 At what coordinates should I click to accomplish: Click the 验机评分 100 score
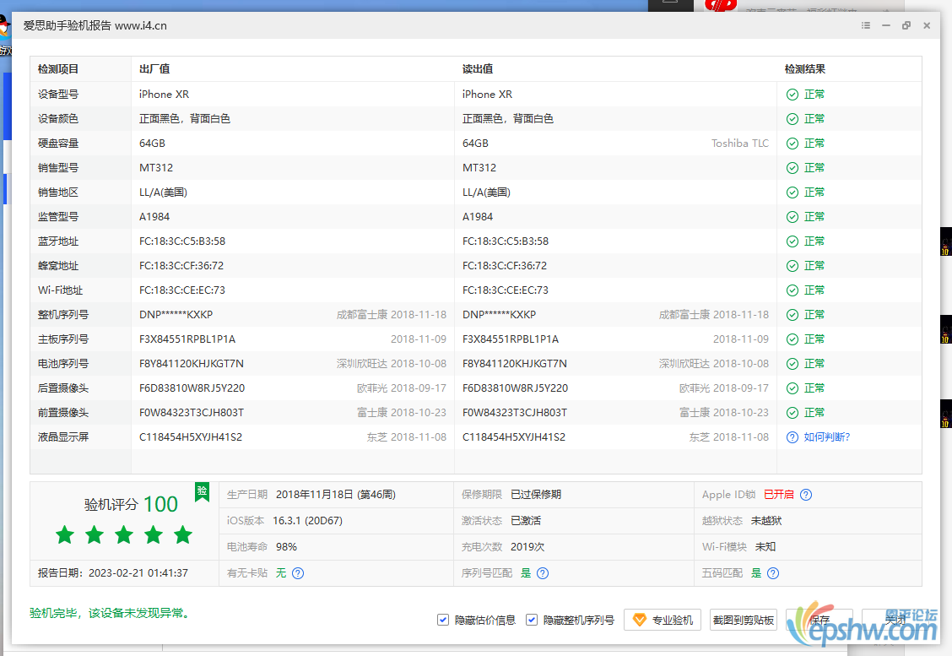(131, 504)
